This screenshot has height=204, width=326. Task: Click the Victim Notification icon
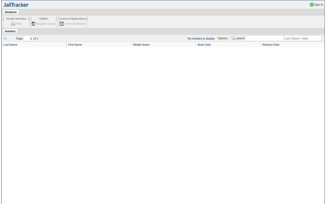click(x=62, y=24)
